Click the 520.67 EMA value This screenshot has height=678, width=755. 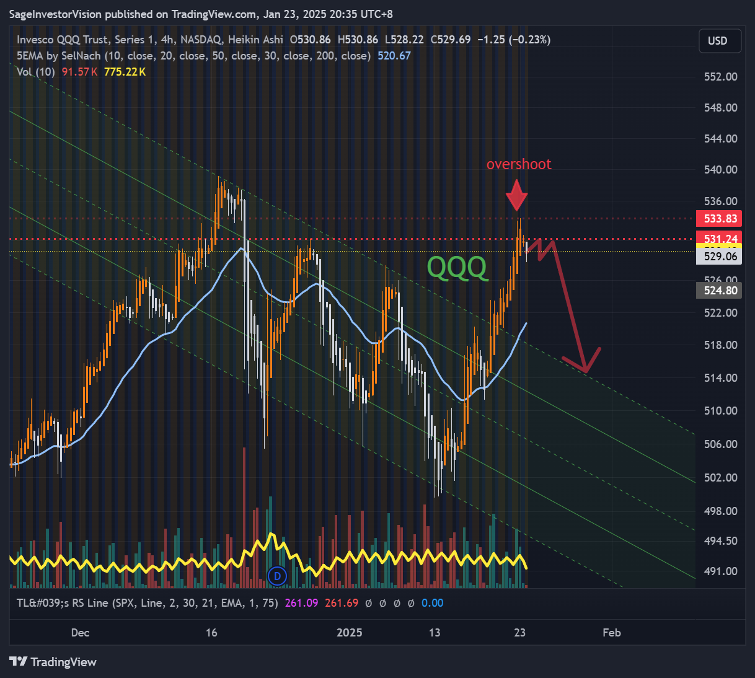394,56
